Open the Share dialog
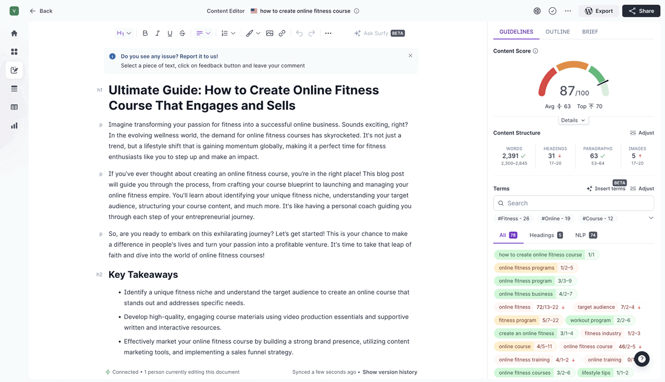Screen dimensions: 665x382 (x=641, y=11)
